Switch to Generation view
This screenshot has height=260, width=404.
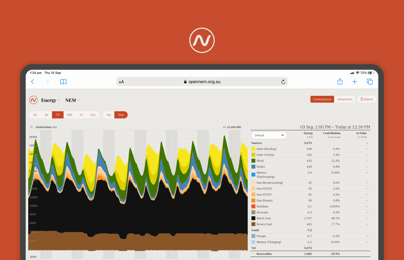(345, 99)
